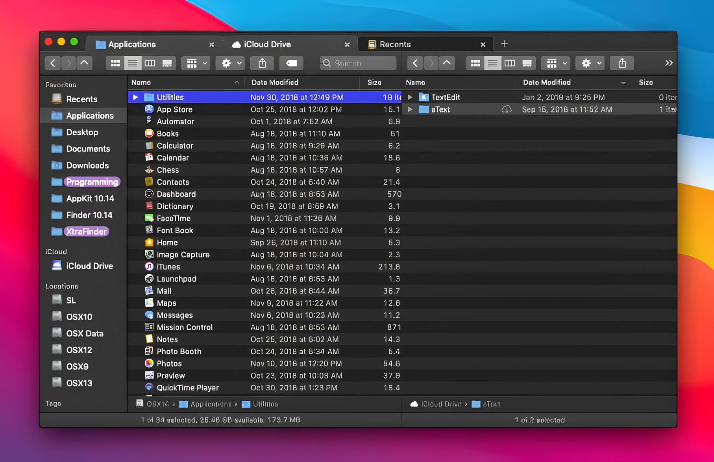The image size is (714, 462).
Task: Switch the left pane to gallery view
Action: (168, 63)
